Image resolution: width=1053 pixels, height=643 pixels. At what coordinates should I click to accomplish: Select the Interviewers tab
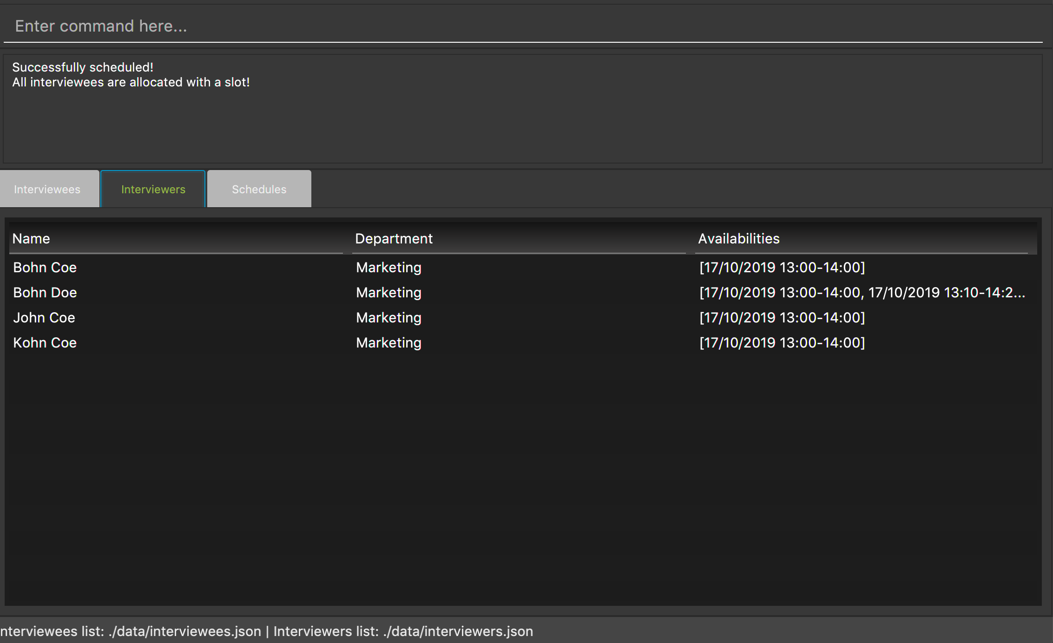pos(153,189)
